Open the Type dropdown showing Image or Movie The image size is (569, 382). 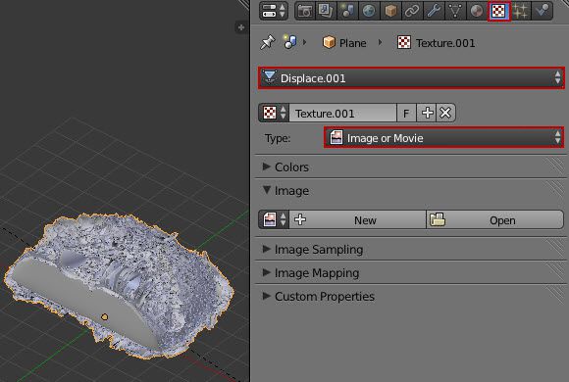443,137
